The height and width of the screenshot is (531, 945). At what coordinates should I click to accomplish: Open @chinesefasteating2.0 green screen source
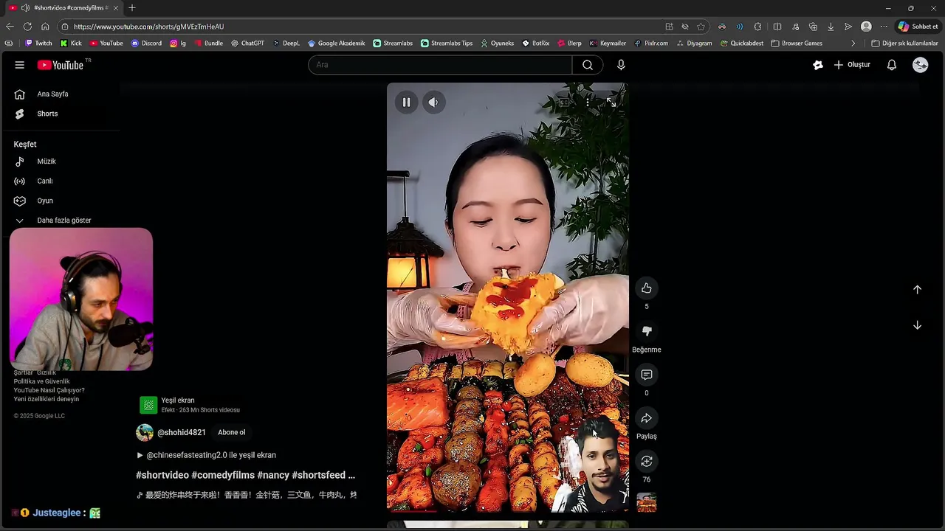pyautogui.click(x=211, y=455)
